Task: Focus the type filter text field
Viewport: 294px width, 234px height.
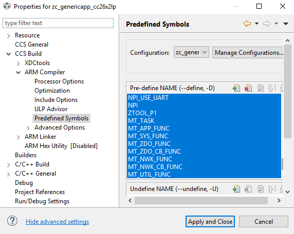Action: point(58,23)
